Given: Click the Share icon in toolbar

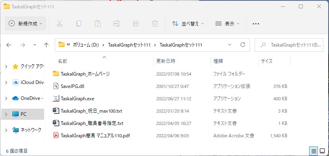Looking at the screenshot, I should (136, 23).
